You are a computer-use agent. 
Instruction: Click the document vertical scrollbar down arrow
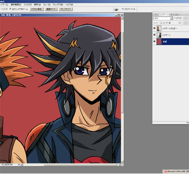point(122,162)
